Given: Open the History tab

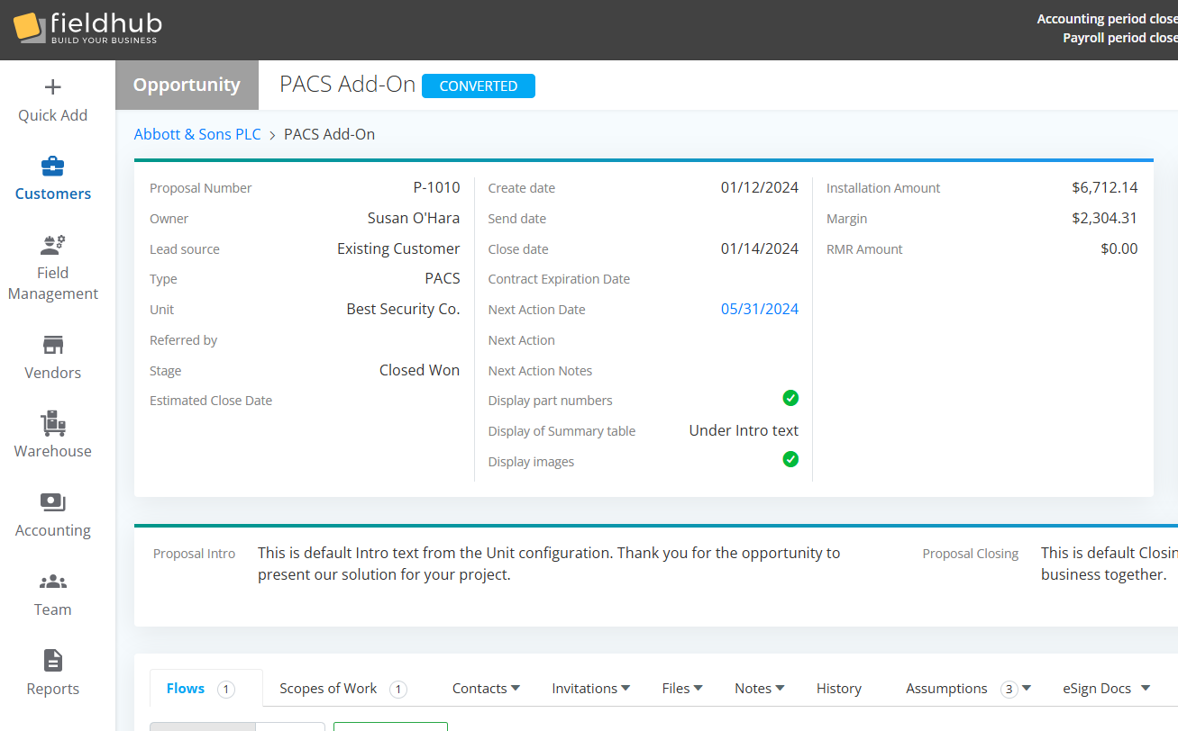Looking at the screenshot, I should click(x=839, y=689).
